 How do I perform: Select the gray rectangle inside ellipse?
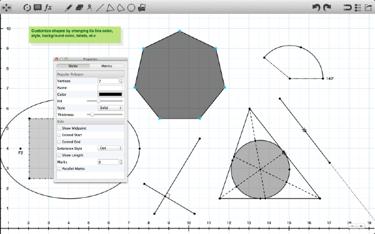41,149
